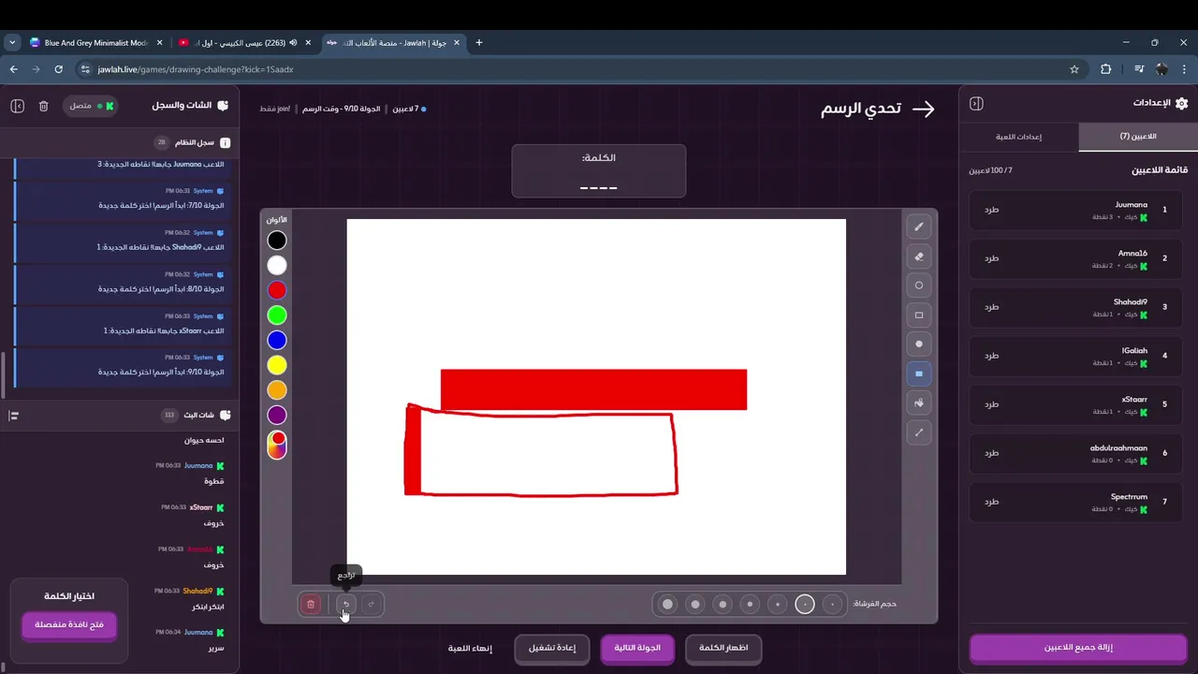Clear canvas with red trash button
1198x674 pixels.
(311, 605)
